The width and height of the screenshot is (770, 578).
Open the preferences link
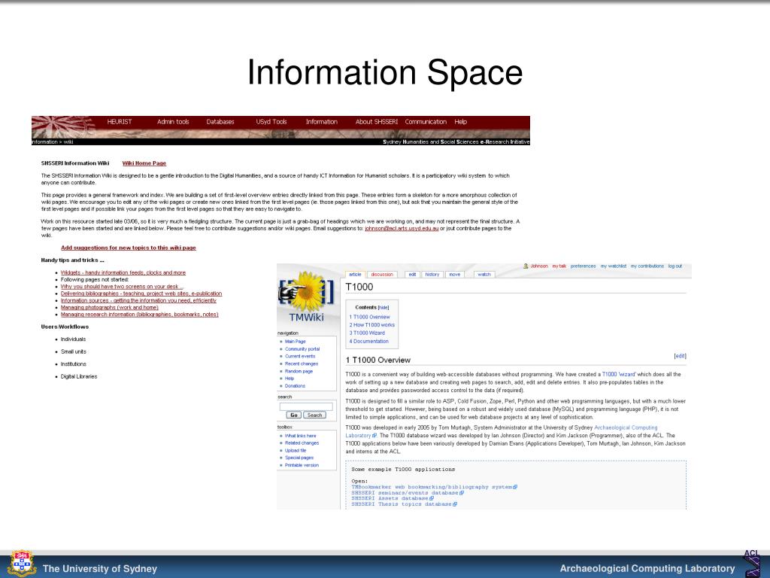click(584, 266)
